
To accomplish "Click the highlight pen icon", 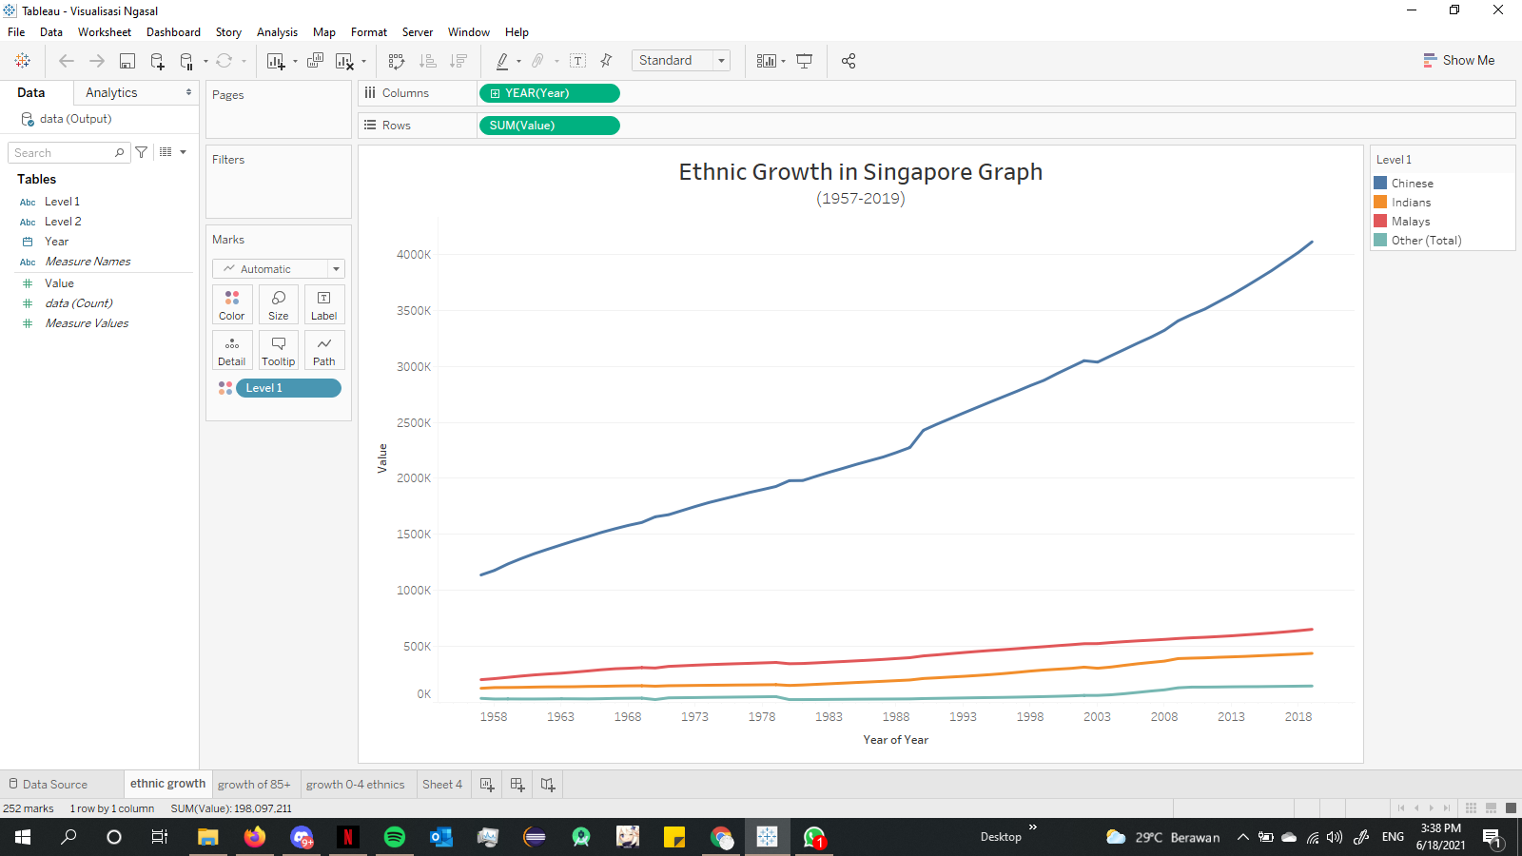I will click(502, 61).
